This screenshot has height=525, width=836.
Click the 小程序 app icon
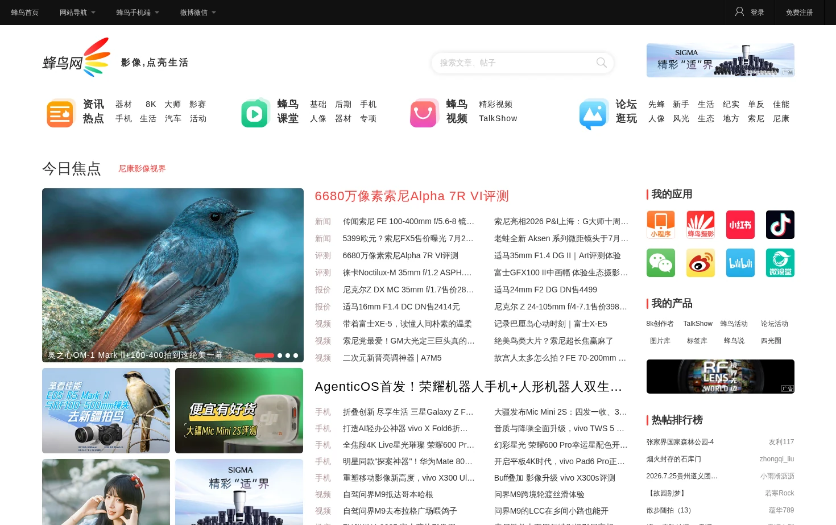(661, 225)
